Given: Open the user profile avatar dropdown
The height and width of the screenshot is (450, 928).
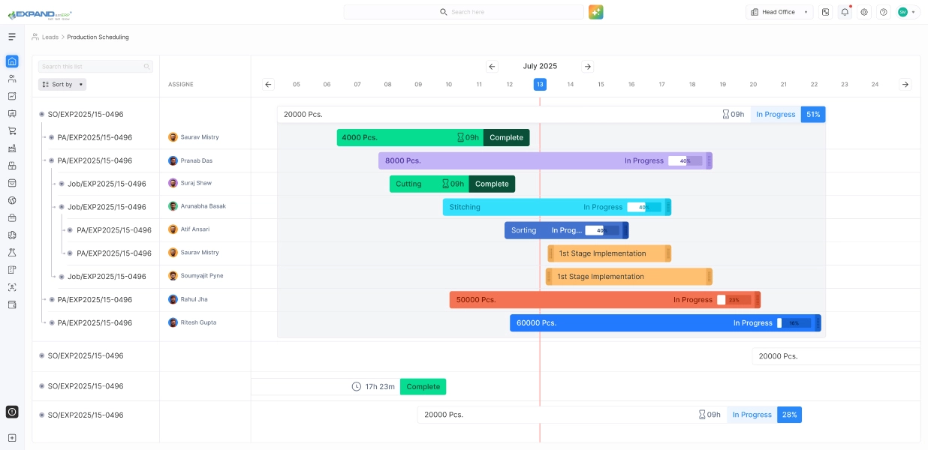Looking at the screenshot, I should [x=907, y=12].
